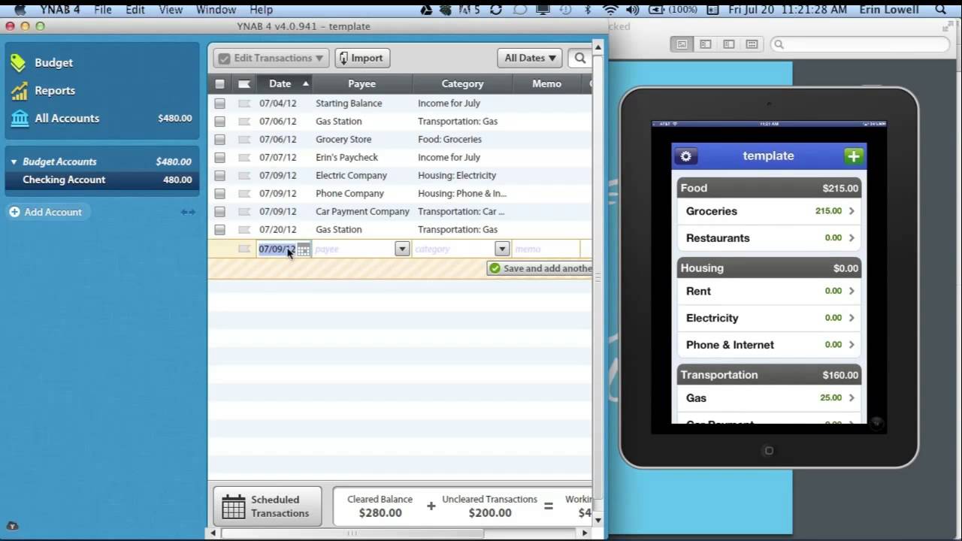Screen dimensions: 962x541
Task: Open Groceries category in iPad app
Action: click(769, 212)
